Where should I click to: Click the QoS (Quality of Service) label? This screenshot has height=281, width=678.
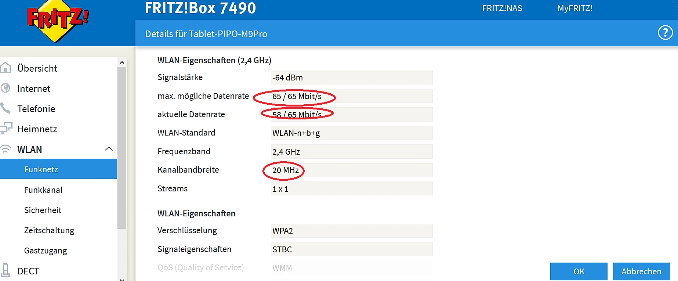point(200,267)
